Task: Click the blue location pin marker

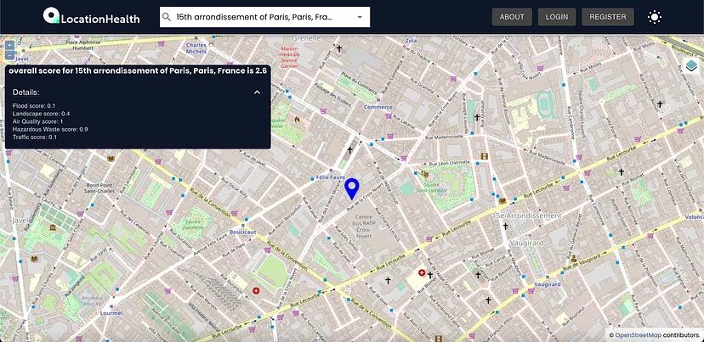Action: pos(352,188)
